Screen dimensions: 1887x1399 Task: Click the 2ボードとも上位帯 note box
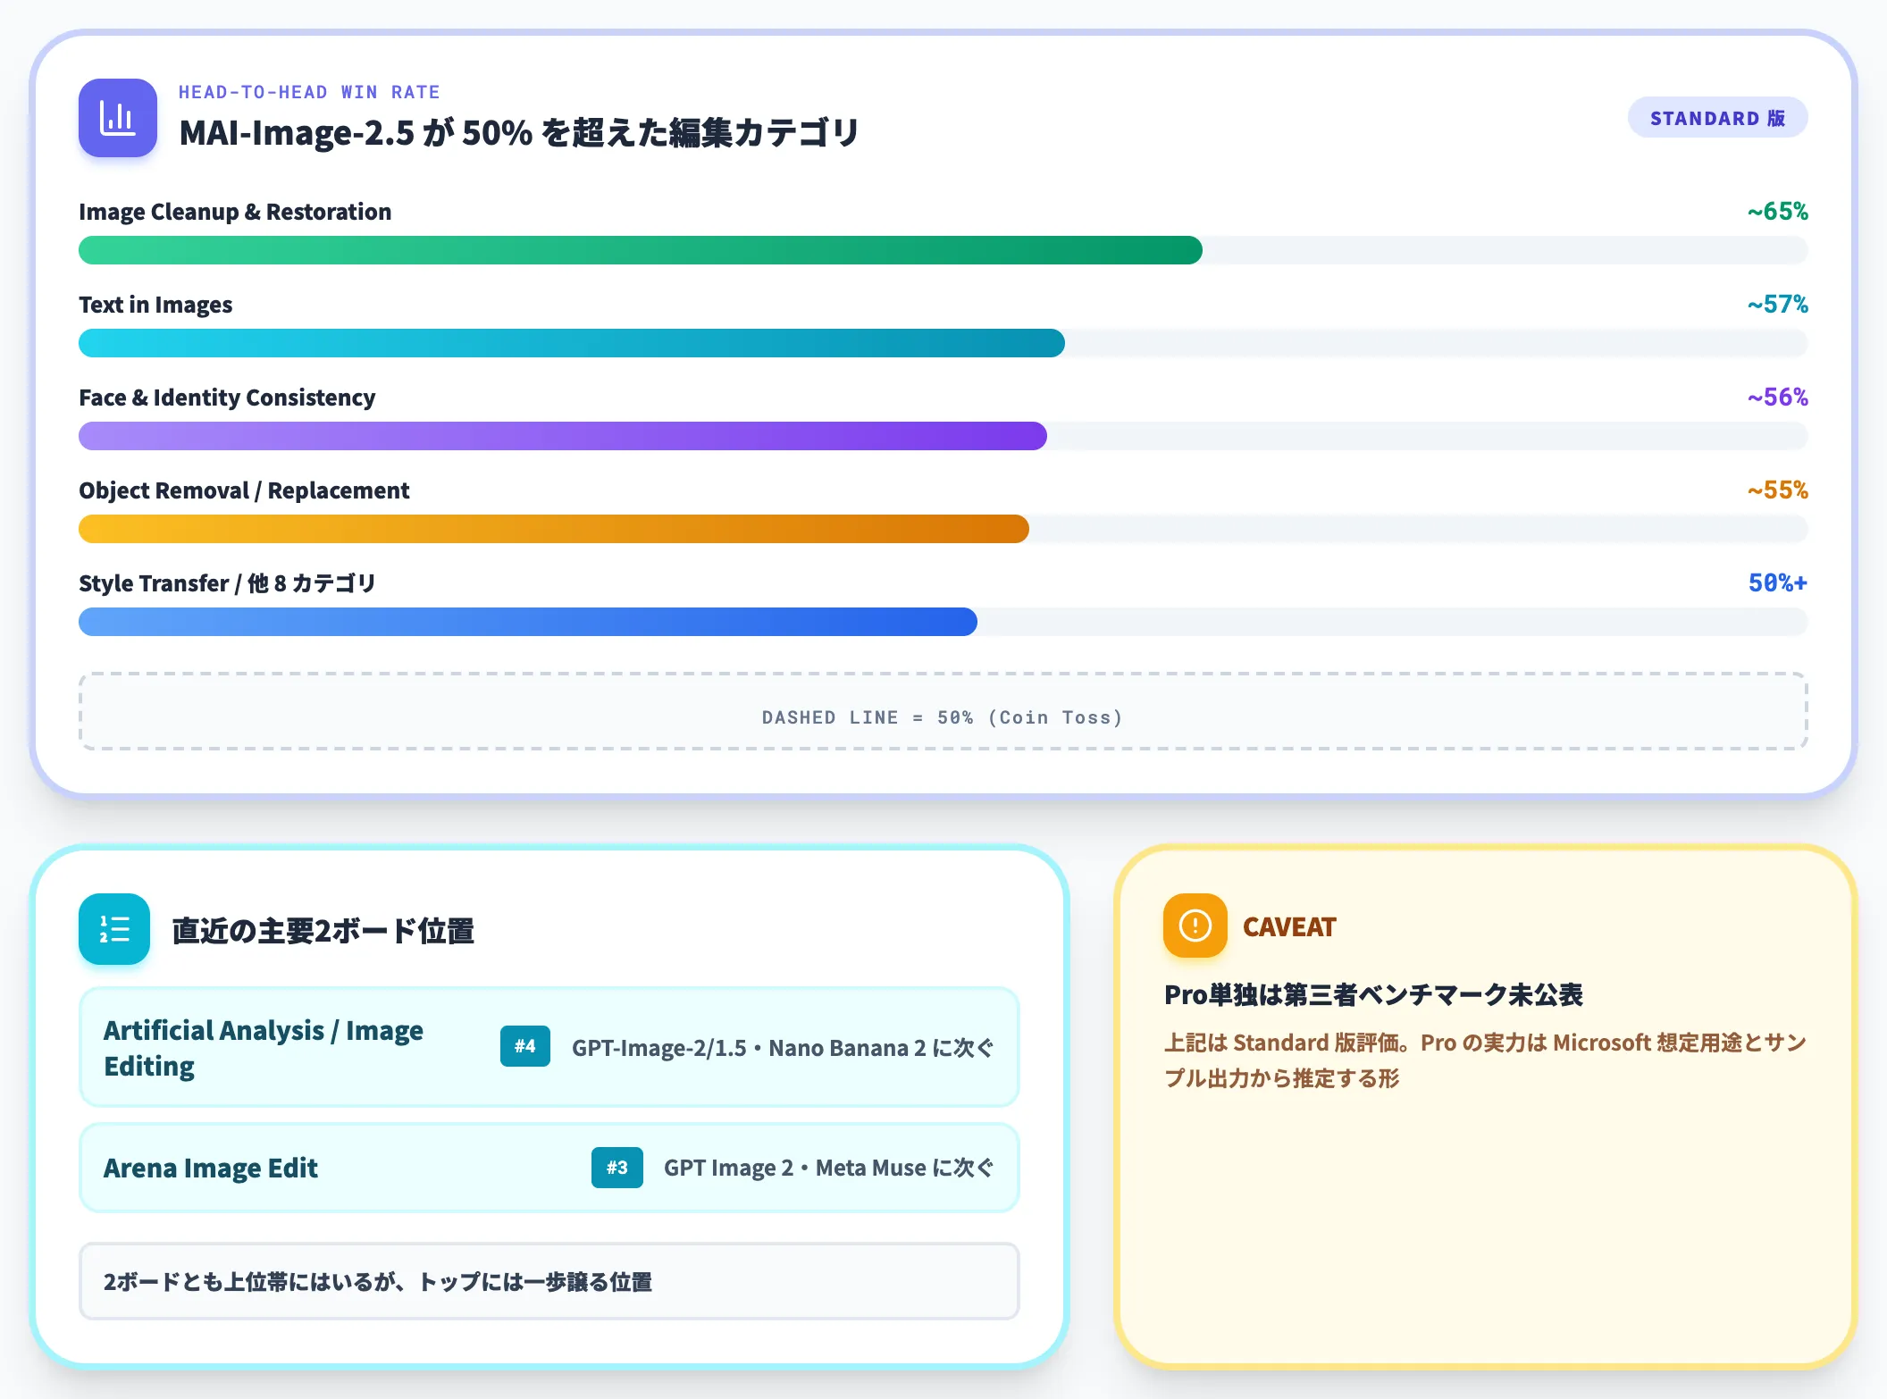coord(549,1281)
